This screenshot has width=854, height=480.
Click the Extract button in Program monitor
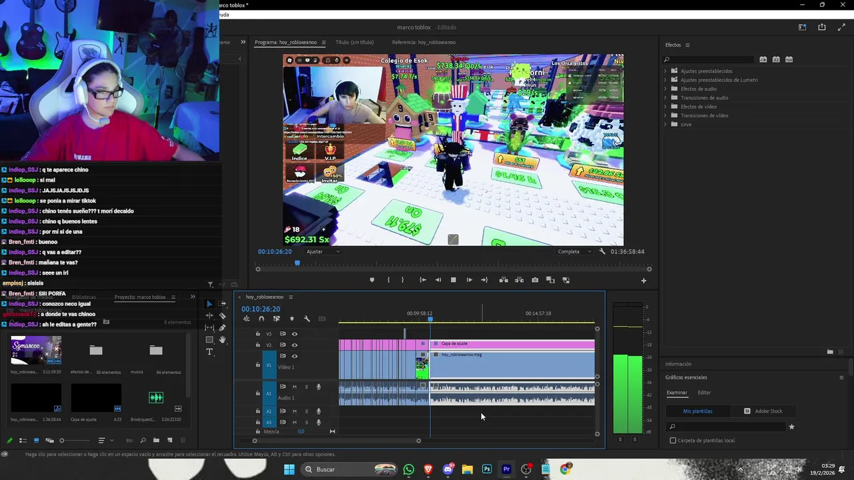coord(519,280)
